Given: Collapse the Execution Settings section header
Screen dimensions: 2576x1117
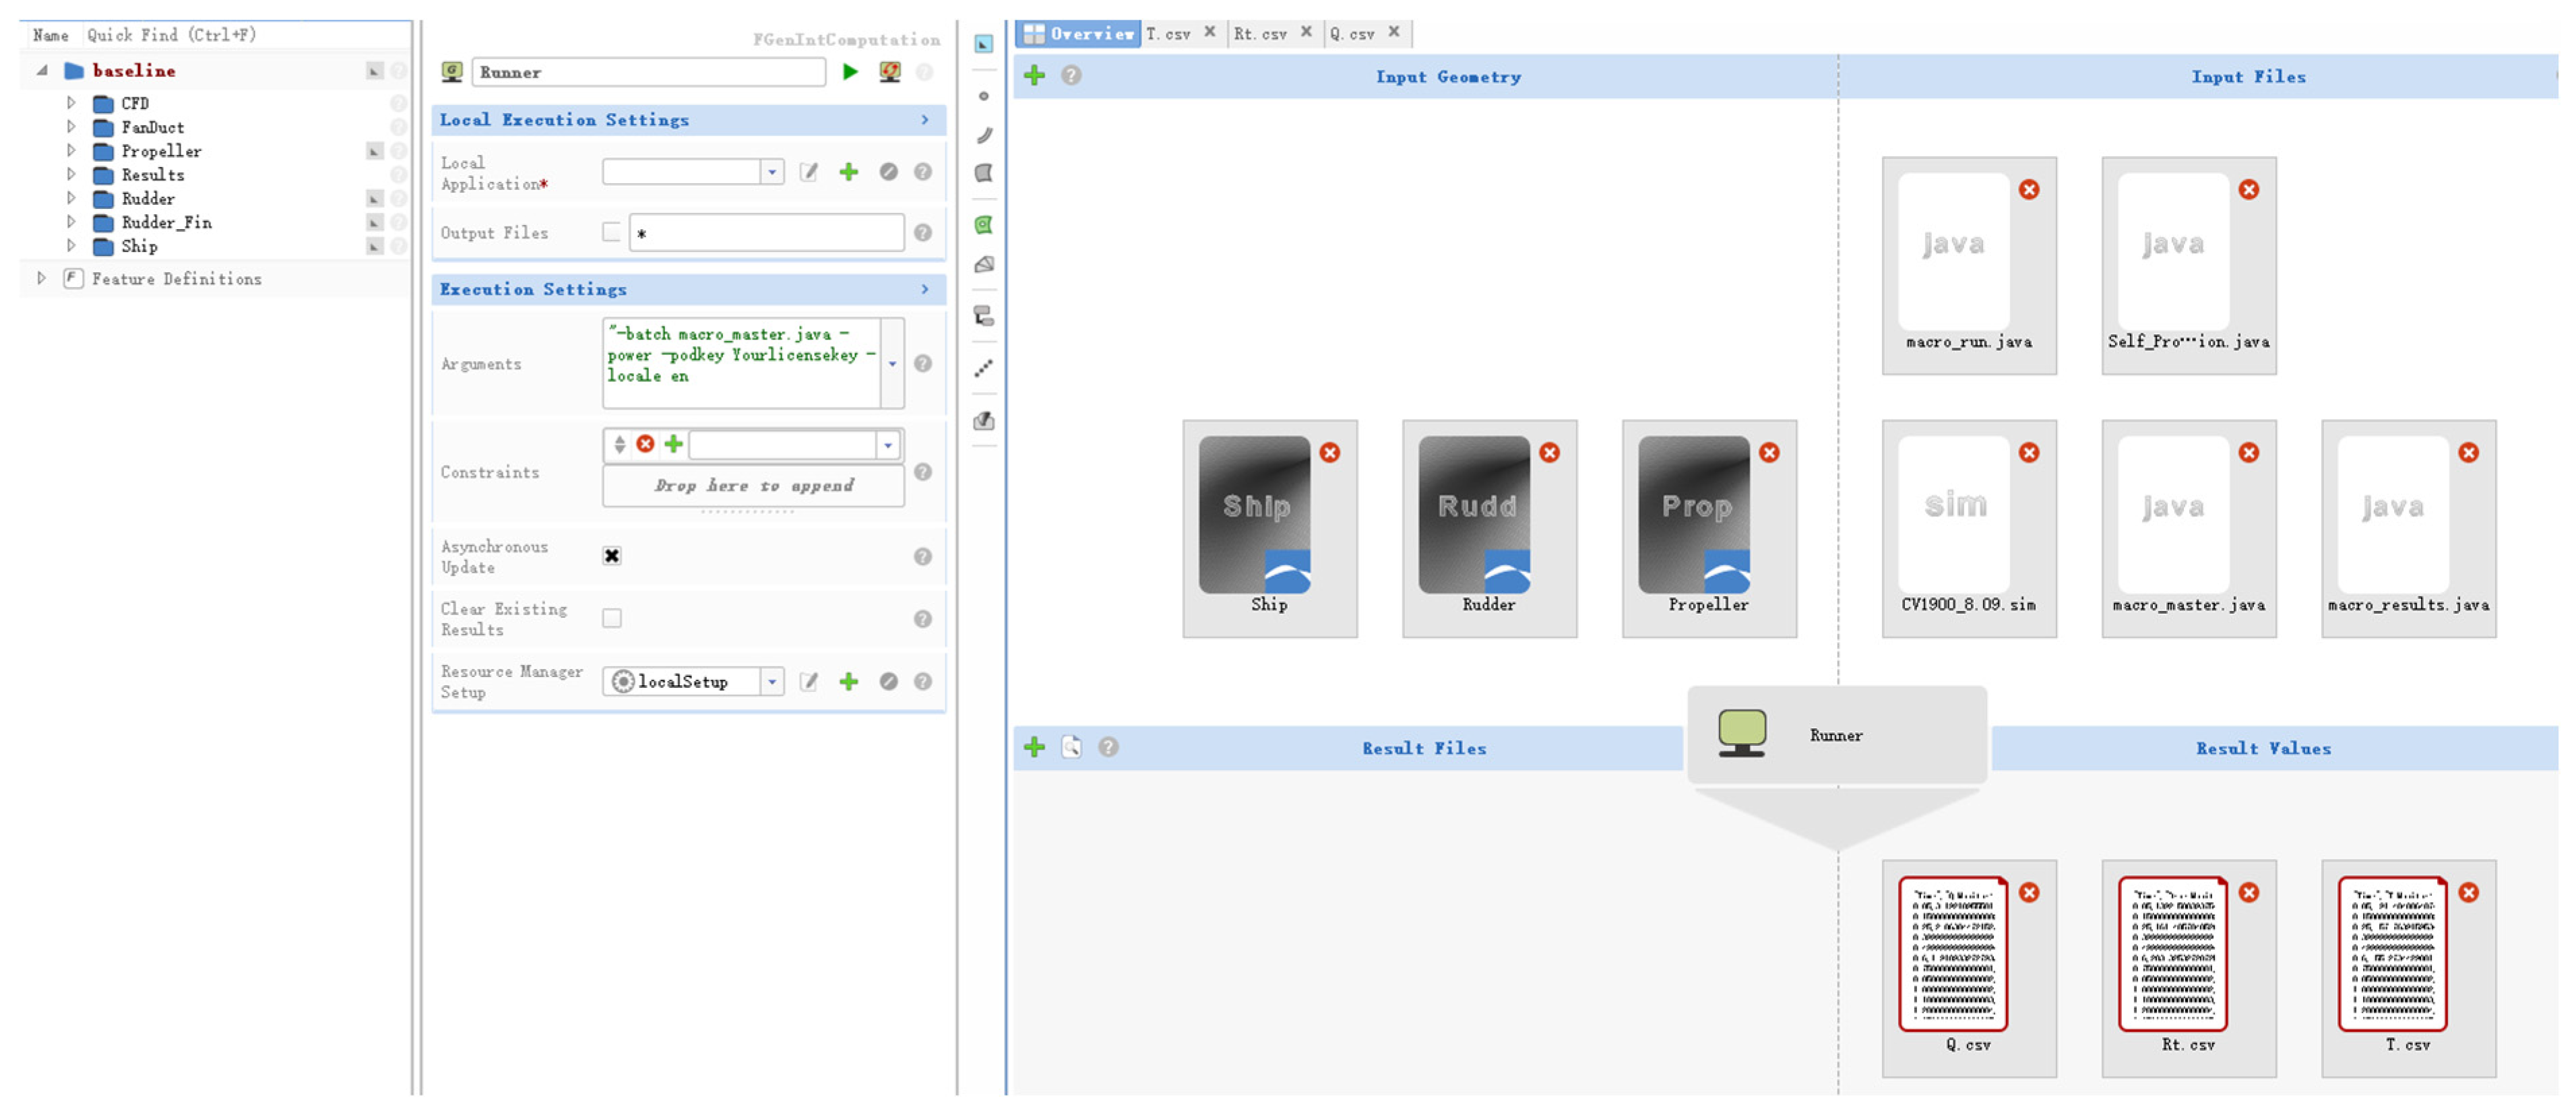Looking at the screenshot, I should (924, 289).
